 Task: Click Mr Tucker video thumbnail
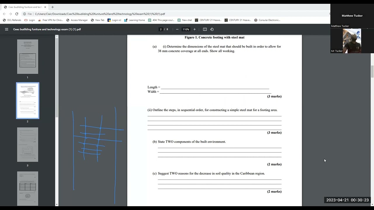352,41
